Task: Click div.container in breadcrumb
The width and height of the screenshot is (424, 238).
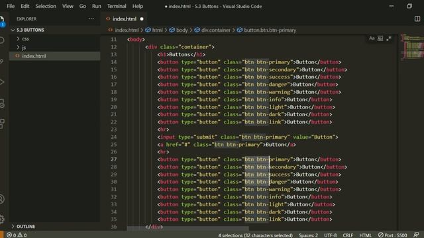Action: click(x=213, y=30)
